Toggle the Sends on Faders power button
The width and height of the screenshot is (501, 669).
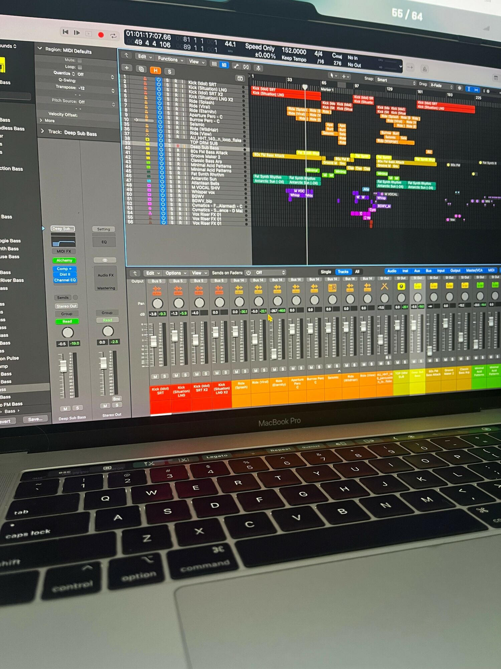pos(248,273)
